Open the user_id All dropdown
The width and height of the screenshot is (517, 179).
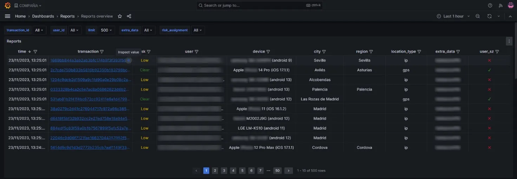(x=74, y=30)
